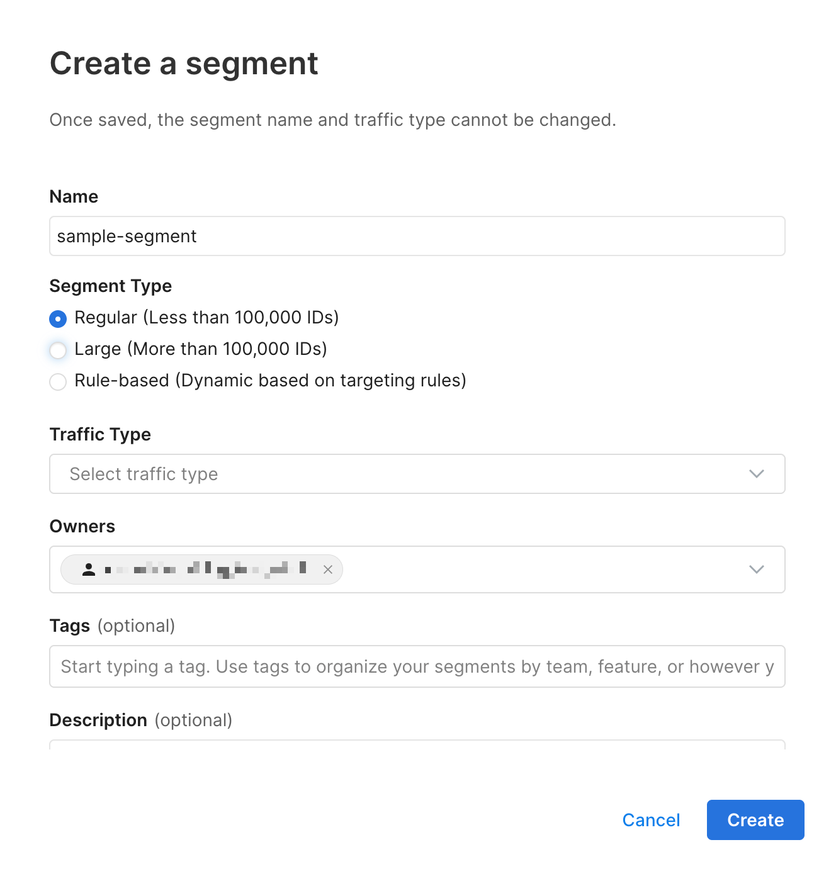Screen dimensions: 836x886
Task: Click into the Tags input field
Action: (417, 666)
